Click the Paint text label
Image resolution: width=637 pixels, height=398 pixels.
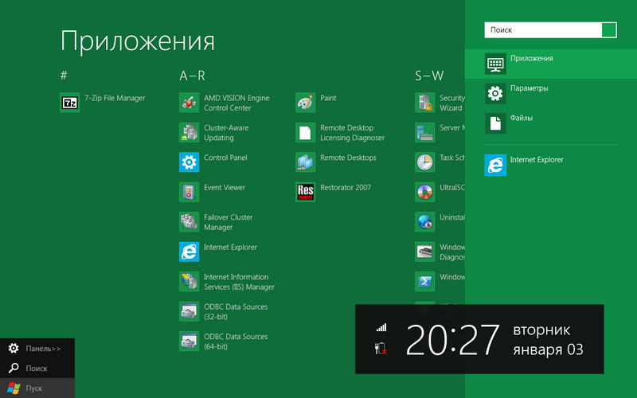(328, 98)
